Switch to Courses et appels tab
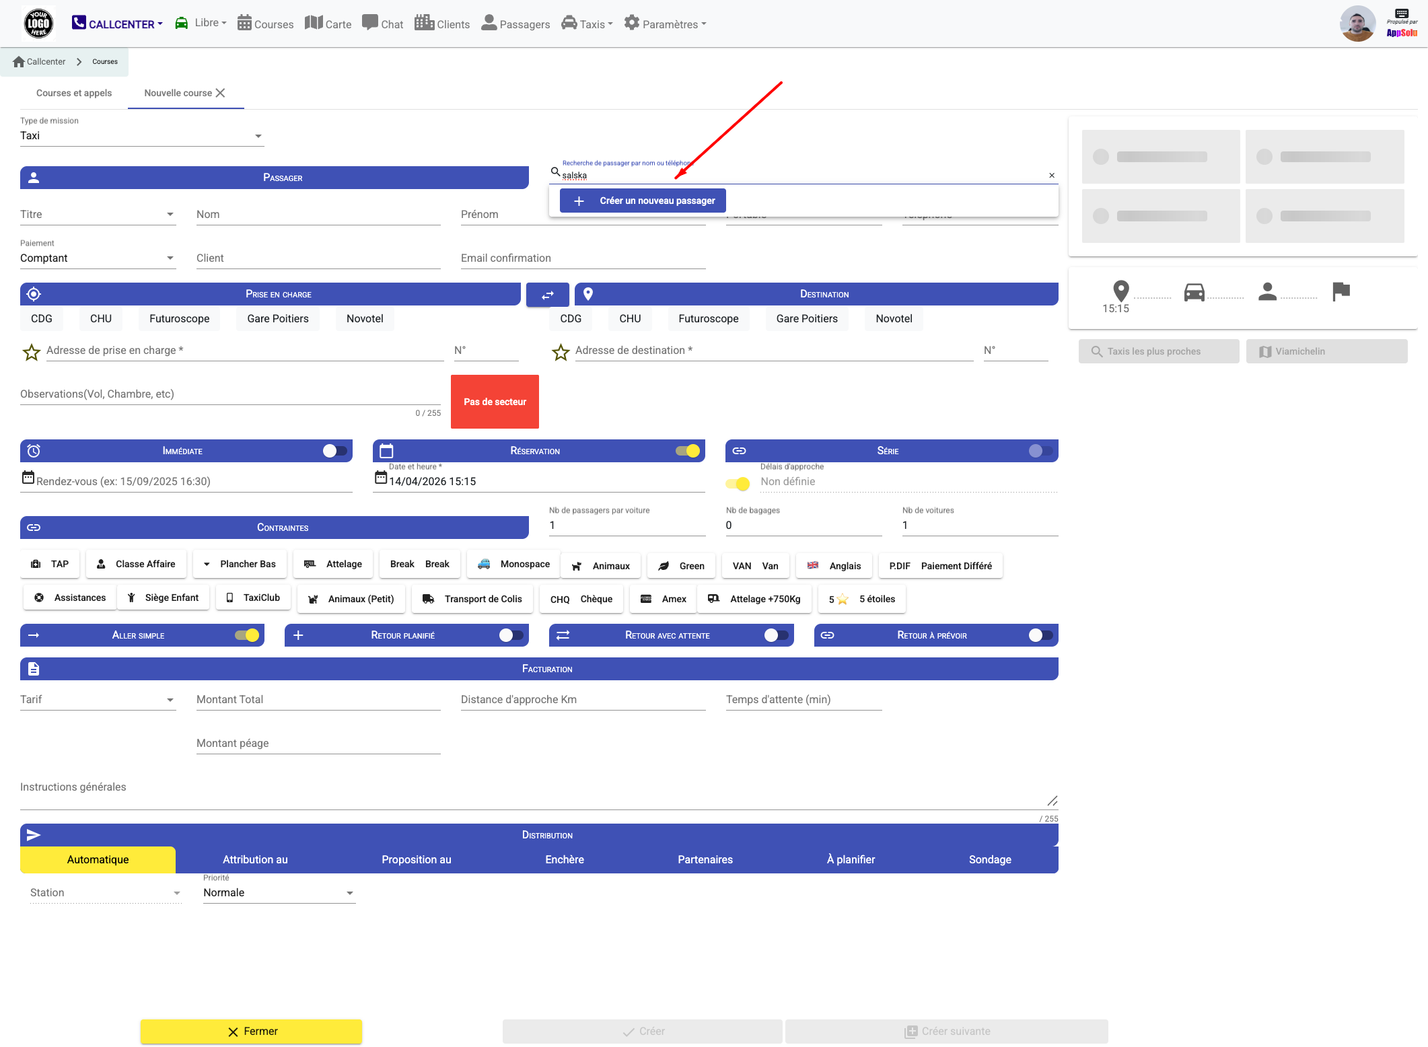 (74, 93)
